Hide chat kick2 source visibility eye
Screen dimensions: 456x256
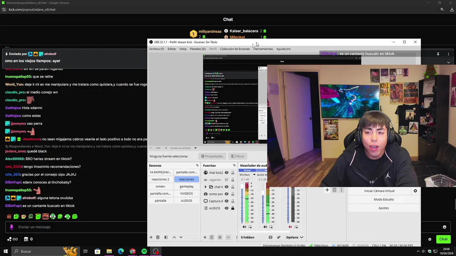(226, 172)
